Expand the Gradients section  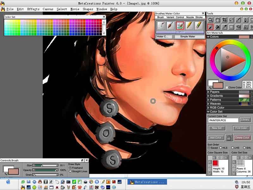[208, 96]
